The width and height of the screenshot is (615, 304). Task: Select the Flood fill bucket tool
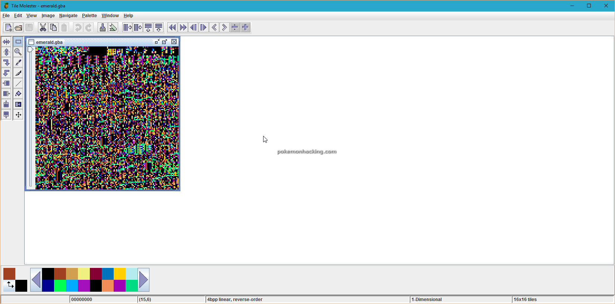click(x=18, y=94)
